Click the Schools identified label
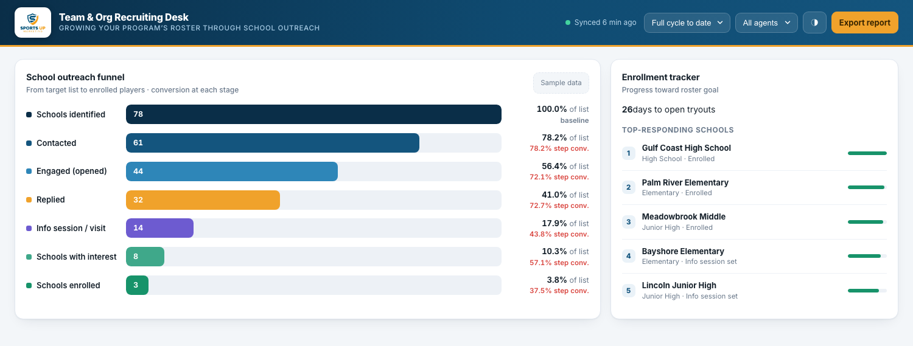This screenshot has height=346, width=913. pyautogui.click(x=71, y=114)
